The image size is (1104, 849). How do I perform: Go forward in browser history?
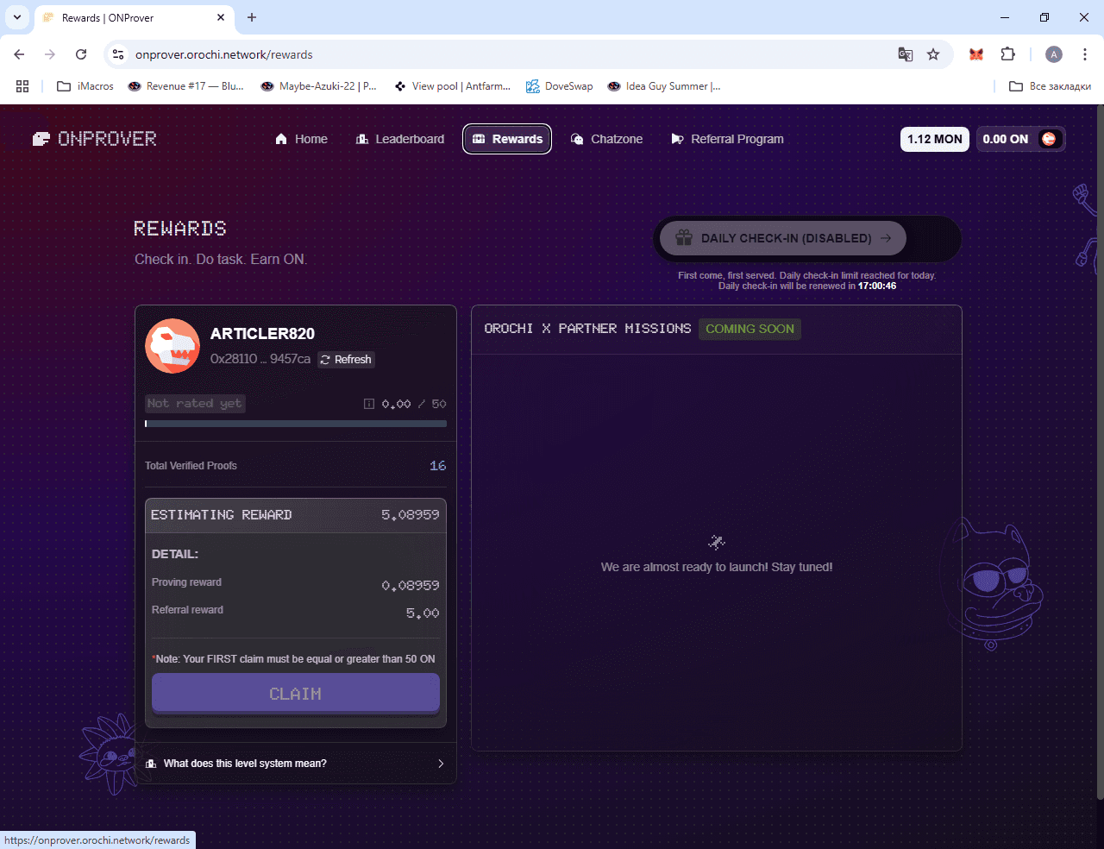pyautogui.click(x=50, y=54)
